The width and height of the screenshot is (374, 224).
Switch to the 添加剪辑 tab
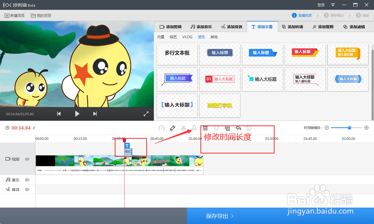[x=171, y=27]
